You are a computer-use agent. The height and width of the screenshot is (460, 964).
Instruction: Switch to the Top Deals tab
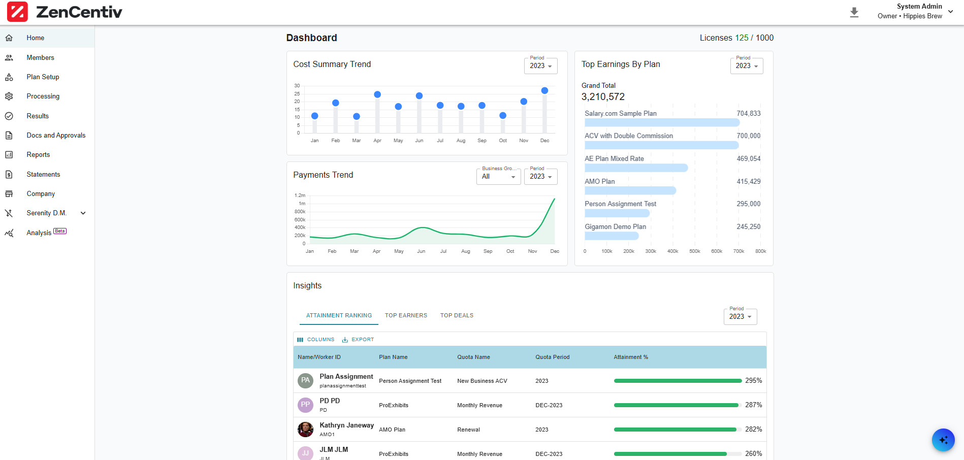[x=457, y=316]
